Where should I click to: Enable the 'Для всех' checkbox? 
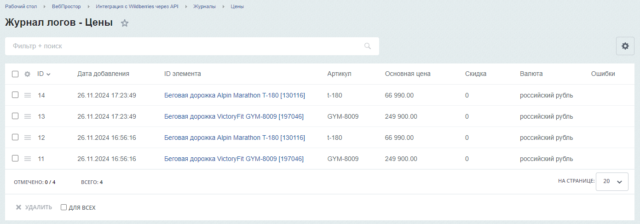pyautogui.click(x=64, y=207)
